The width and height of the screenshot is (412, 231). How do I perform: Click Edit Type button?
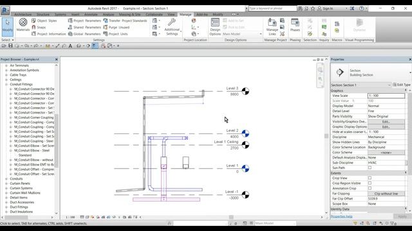point(402,85)
